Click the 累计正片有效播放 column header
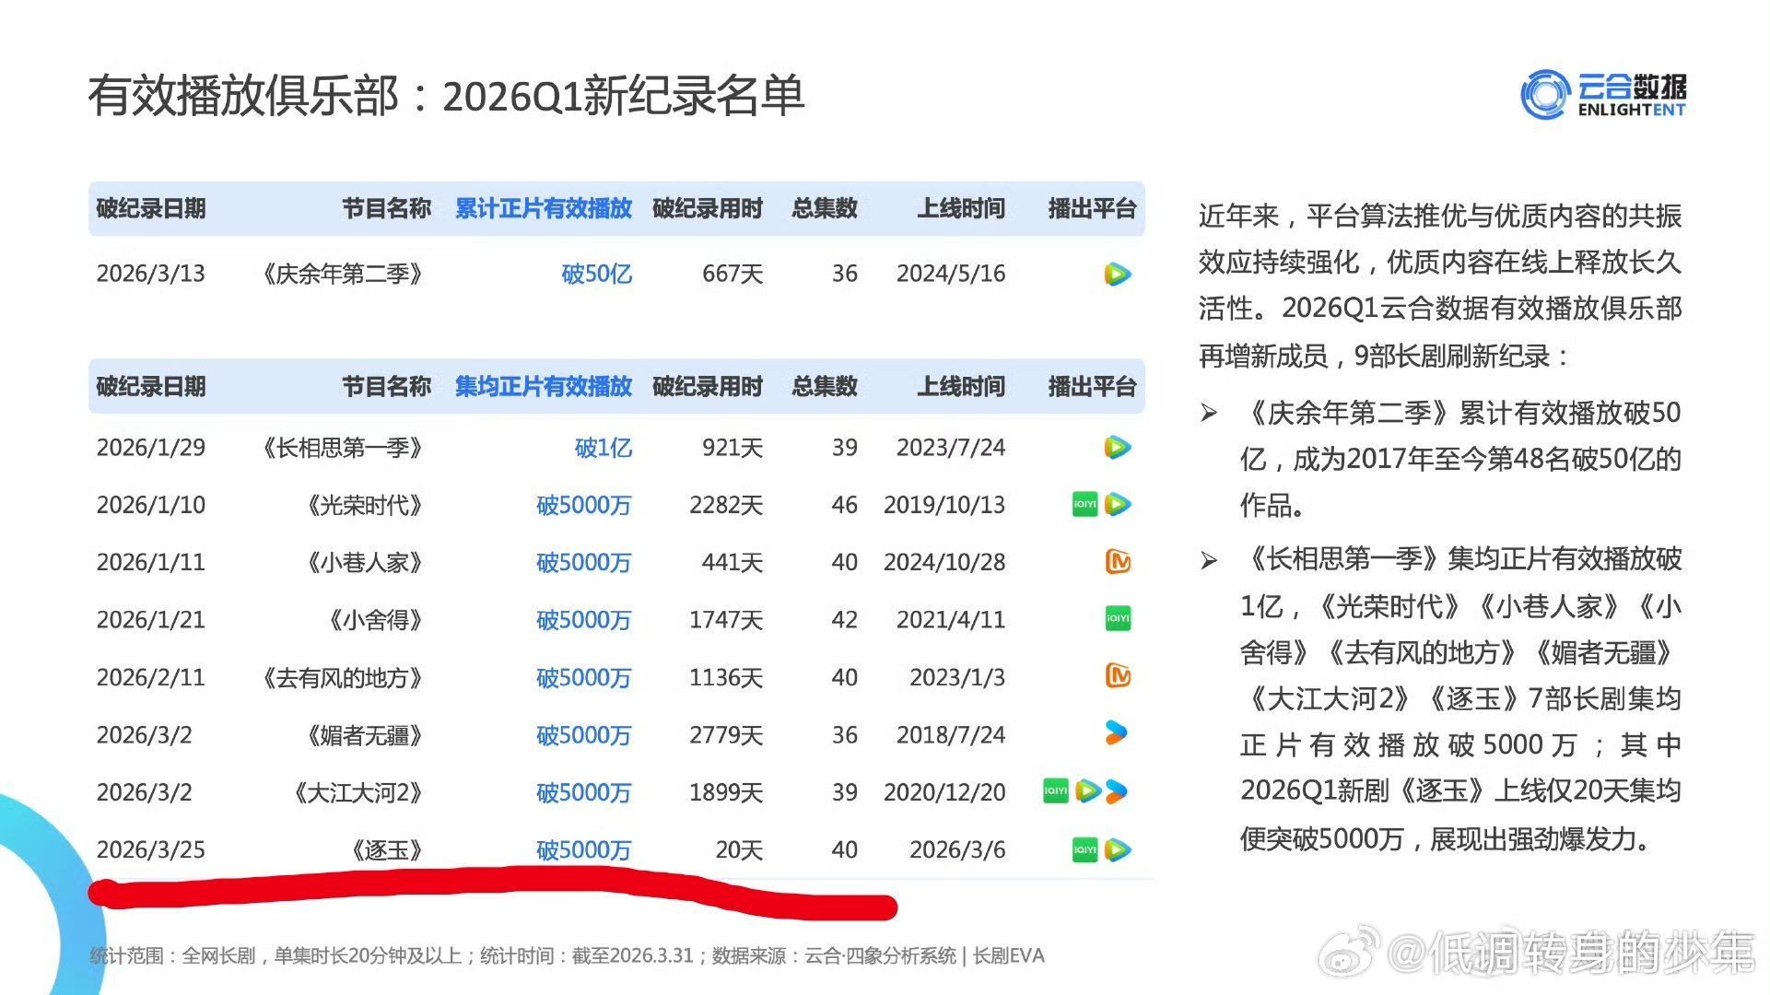1770x995 pixels. pos(543,208)
